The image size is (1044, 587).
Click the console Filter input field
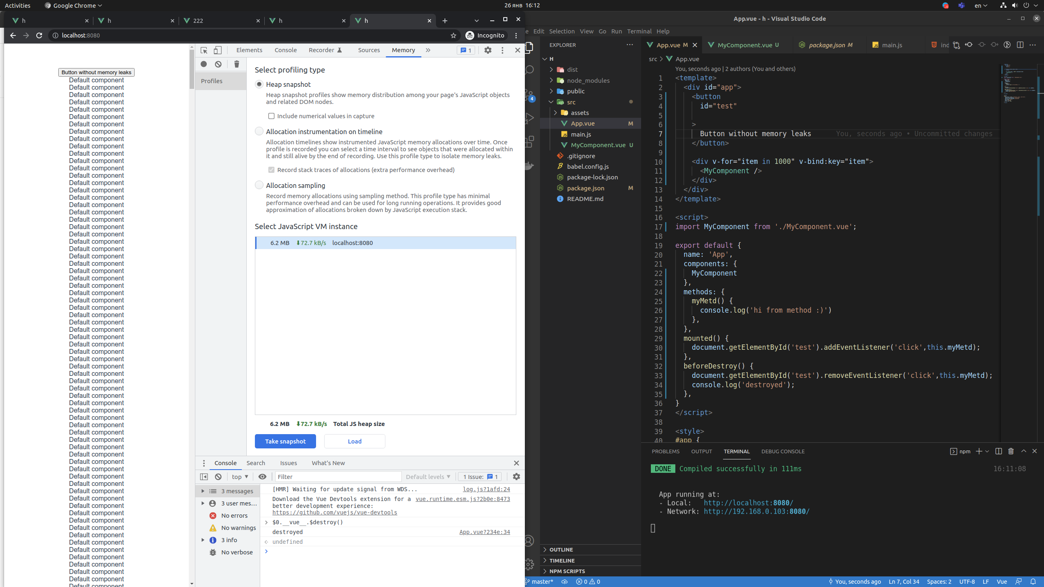click(x=338, y=477)
